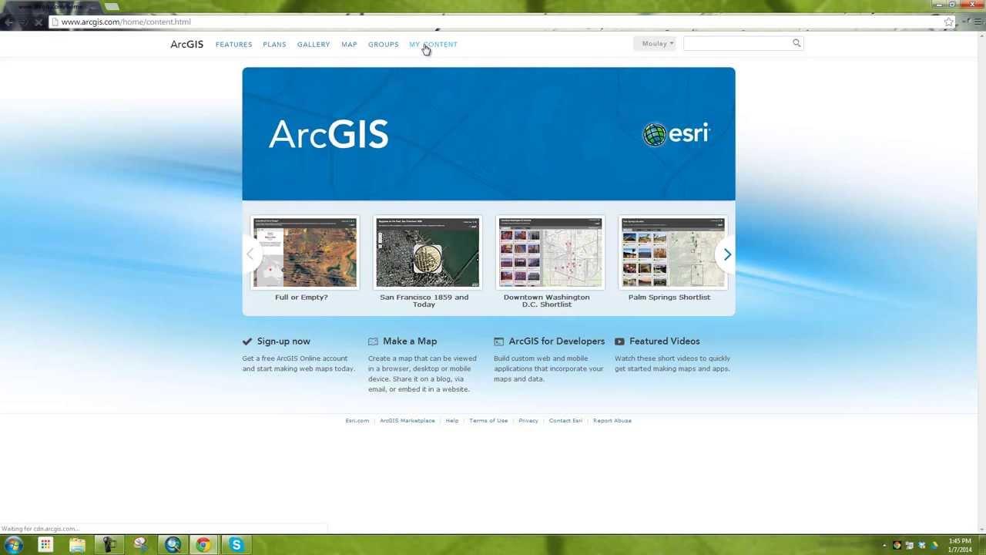Switch to Google Chrome on the taskbar
The image size is (986, 555).
click(x=203, y=545)
